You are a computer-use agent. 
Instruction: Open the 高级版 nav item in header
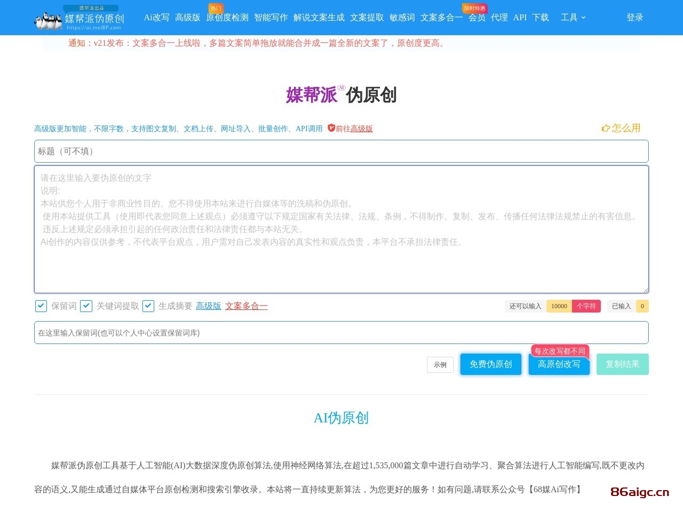click(188, 18)
